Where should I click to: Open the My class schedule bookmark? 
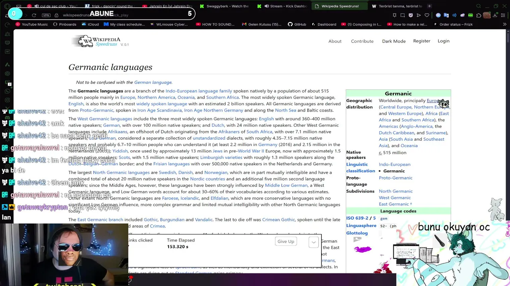124,24
